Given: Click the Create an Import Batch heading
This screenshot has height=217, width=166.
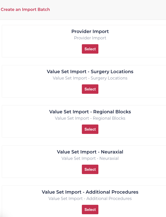Looking at the screenshot, I should click(25, 9).
